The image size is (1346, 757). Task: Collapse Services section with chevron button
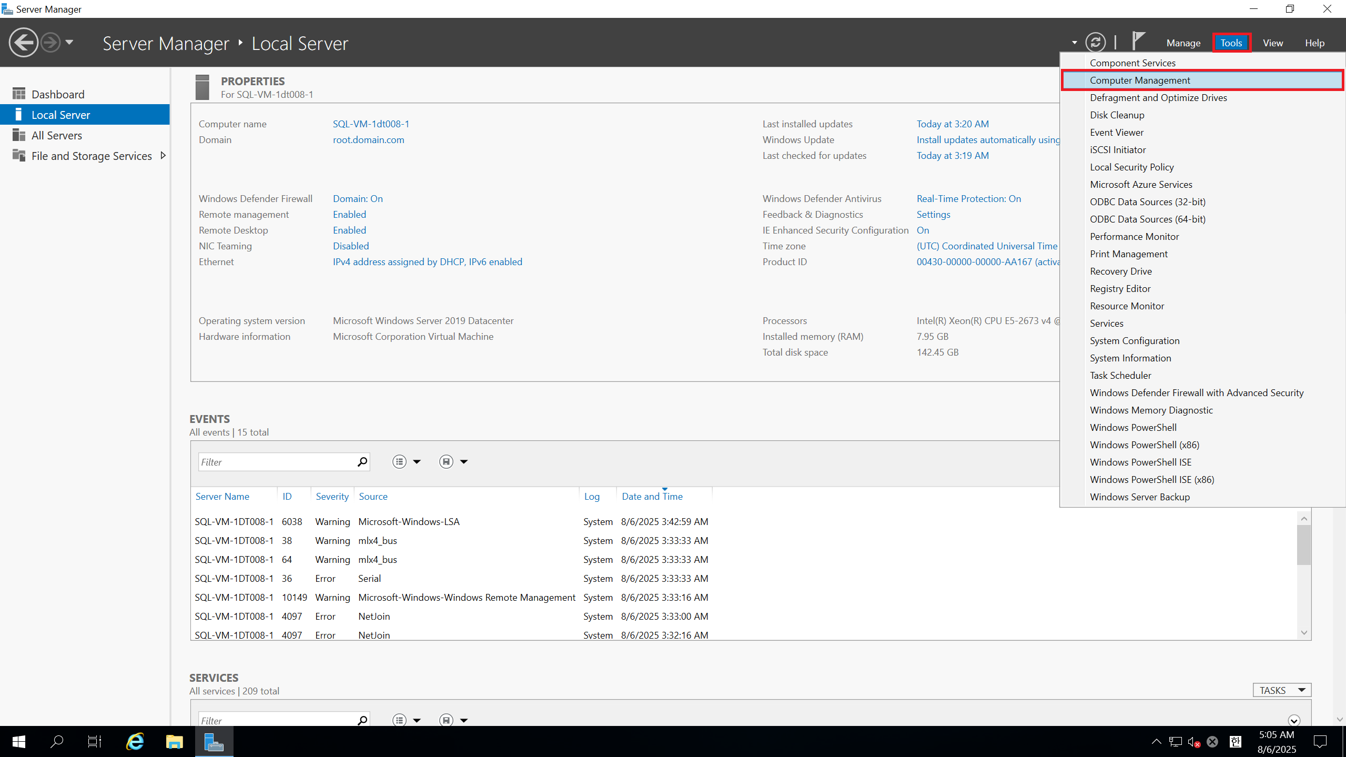(1294, 720)
